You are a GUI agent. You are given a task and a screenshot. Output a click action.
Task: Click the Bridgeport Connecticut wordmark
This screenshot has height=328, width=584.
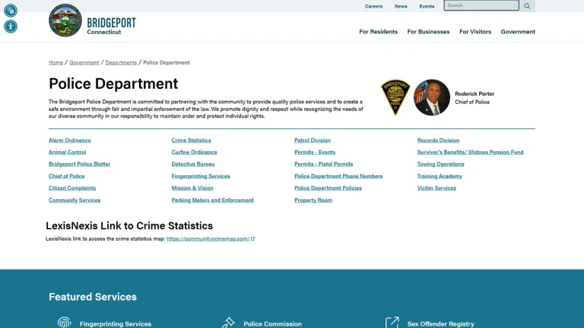click(x=111, y=26)
